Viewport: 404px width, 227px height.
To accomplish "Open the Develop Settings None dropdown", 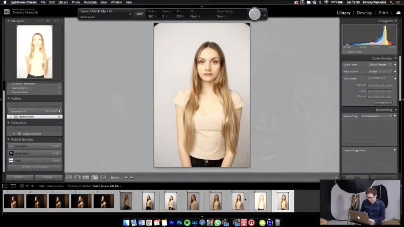I will [221, 16].
